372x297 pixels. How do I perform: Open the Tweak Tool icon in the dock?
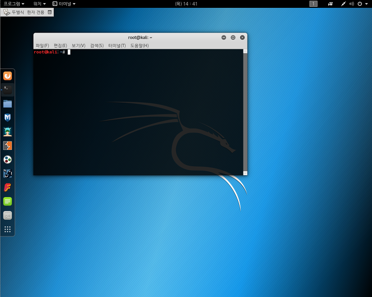click(x=8, y=216)
